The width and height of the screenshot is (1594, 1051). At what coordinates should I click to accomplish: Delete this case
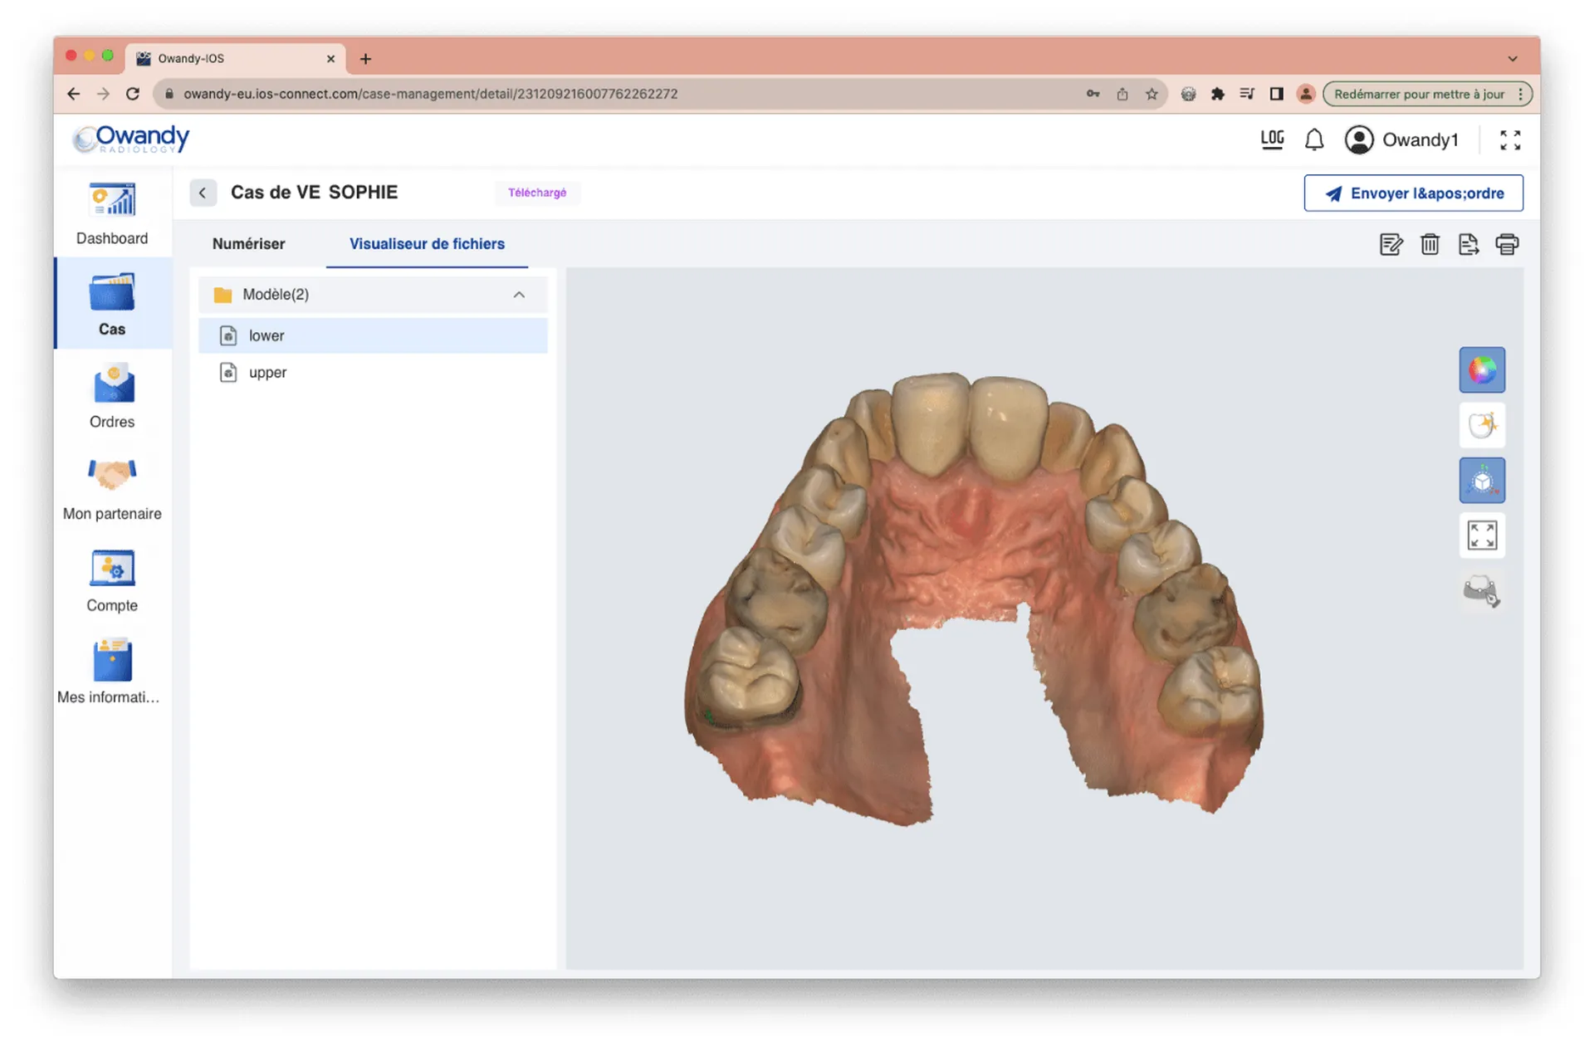pyautogui.click(x=1430, y=244)
